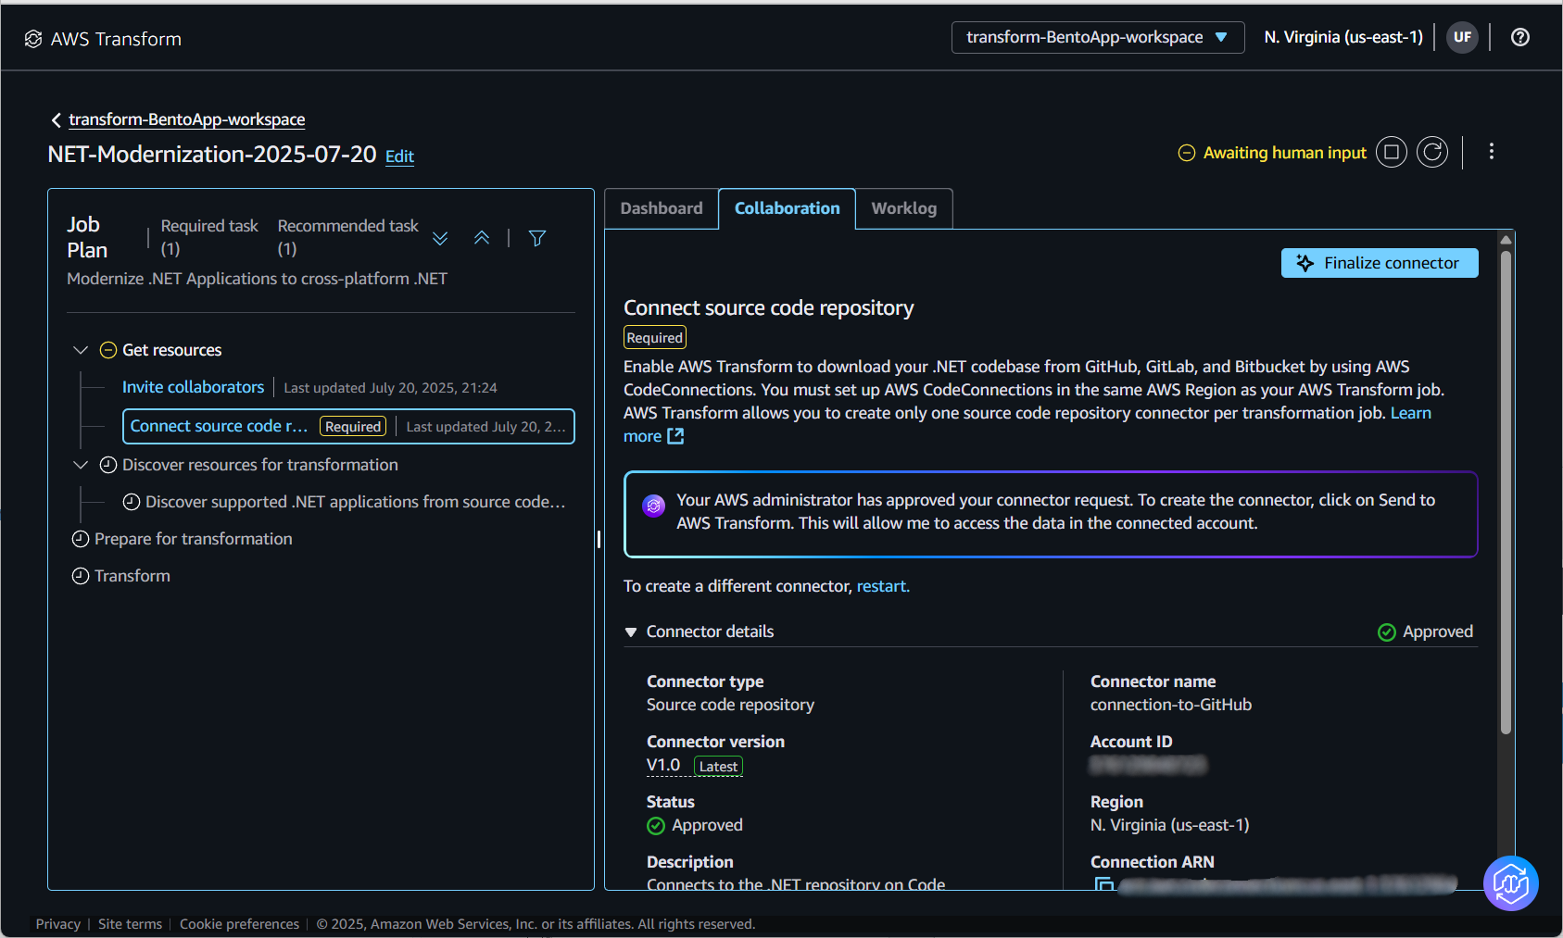Image resolution: width=1563 pixels, height=938 pixels.
Task: Collapse all job plan tasks
Action: [482, 238]
